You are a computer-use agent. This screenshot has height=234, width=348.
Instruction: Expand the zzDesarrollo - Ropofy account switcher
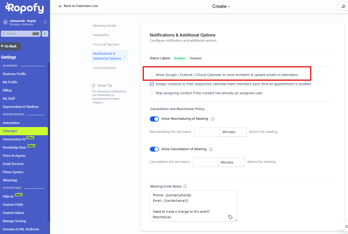click(45, 22)
